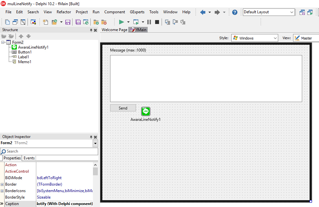Click the Structure new-item folder icon
319x207 pixels.
click(4, 36)
